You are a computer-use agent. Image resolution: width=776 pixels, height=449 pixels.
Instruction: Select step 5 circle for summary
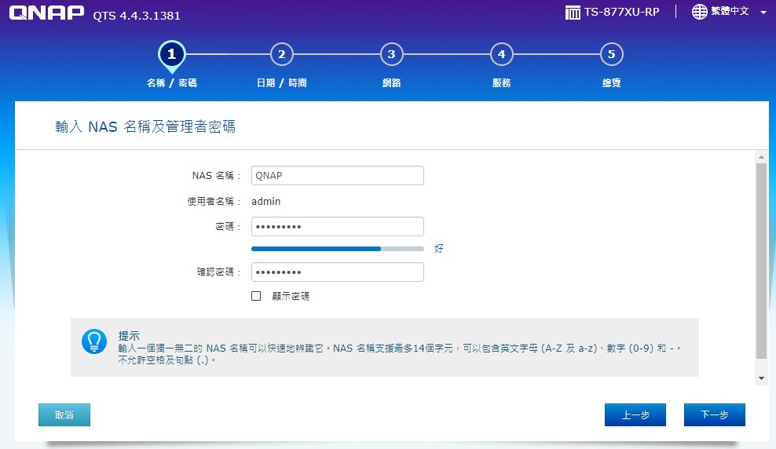(x=611, y=54)
